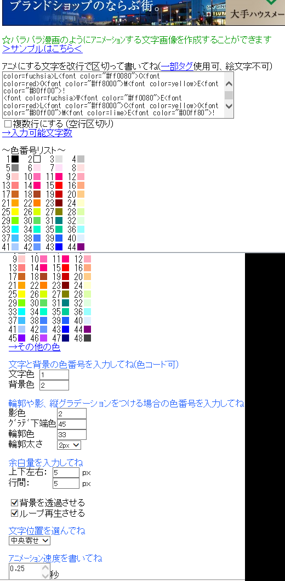The height and width of the screenshot is (581, 285).
Task: Choose charcoal swatch number 48
Action: point(87,338)
